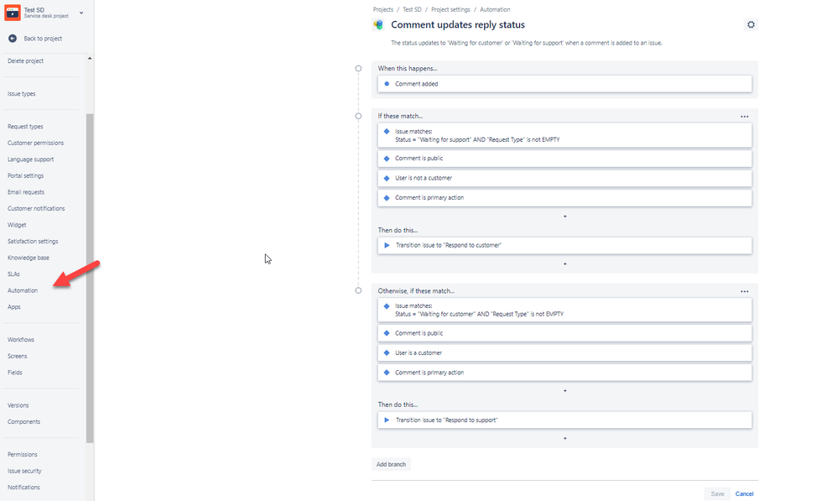
Task: Click the settings gear icon beside rule title
Action: (751, 24)
